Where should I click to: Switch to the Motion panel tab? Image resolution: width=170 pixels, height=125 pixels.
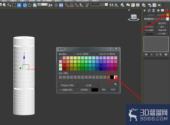(158, 11)
